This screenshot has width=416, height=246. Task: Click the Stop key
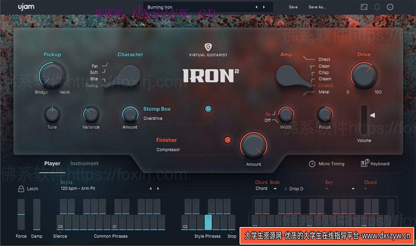[x=232, y=222]
